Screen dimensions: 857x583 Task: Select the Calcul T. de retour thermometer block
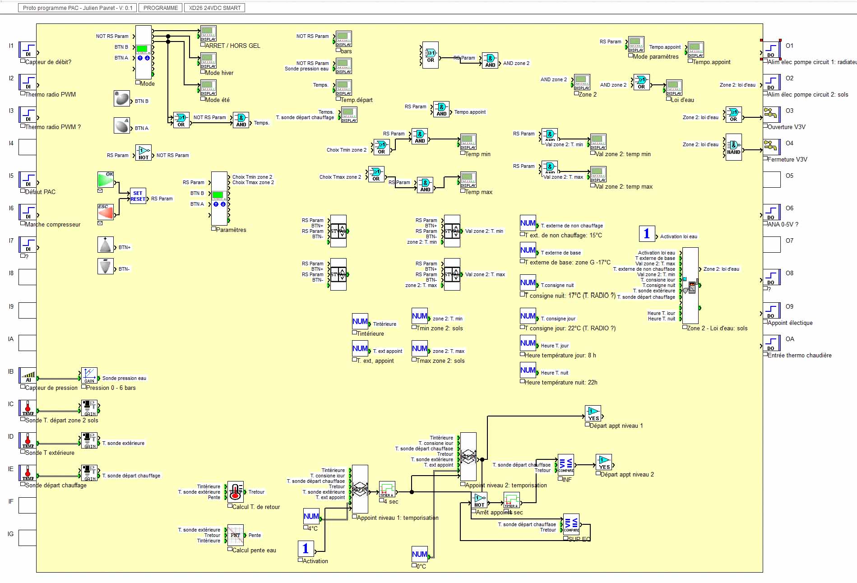tap(235, 492)
